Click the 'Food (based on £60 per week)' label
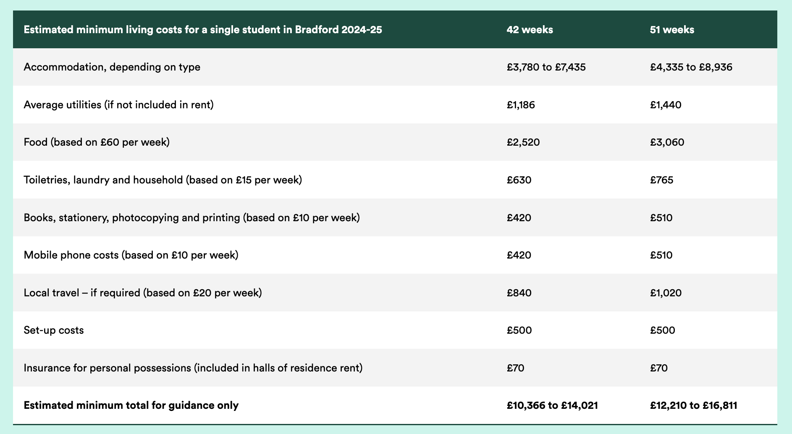Image resolution: width=792 pixels, height=434 pixels. pyautogui.click(x=97, y=142)
